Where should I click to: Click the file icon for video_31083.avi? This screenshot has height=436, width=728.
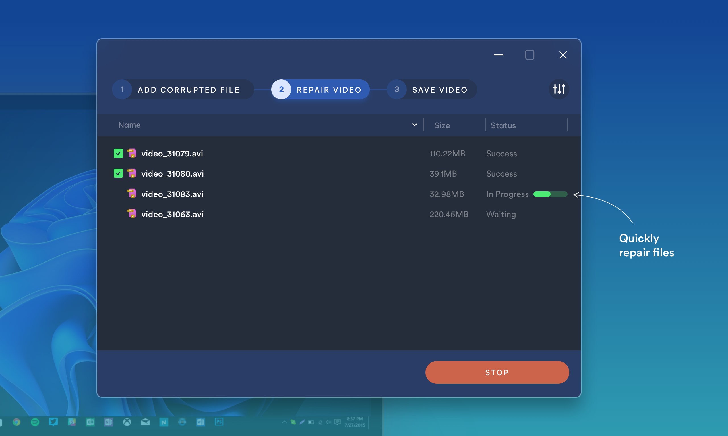[132, 194]
